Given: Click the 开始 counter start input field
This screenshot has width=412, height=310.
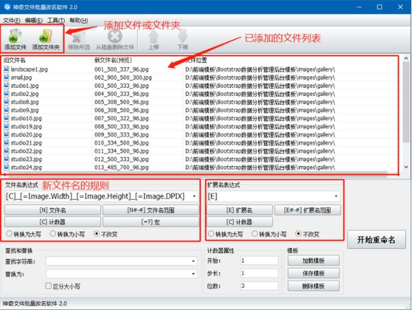Looking at the screenshot, I should 260,261.
